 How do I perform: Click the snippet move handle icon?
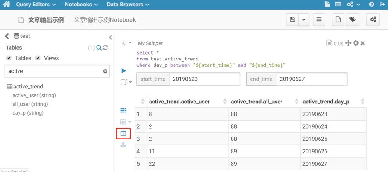click(348, 43)
